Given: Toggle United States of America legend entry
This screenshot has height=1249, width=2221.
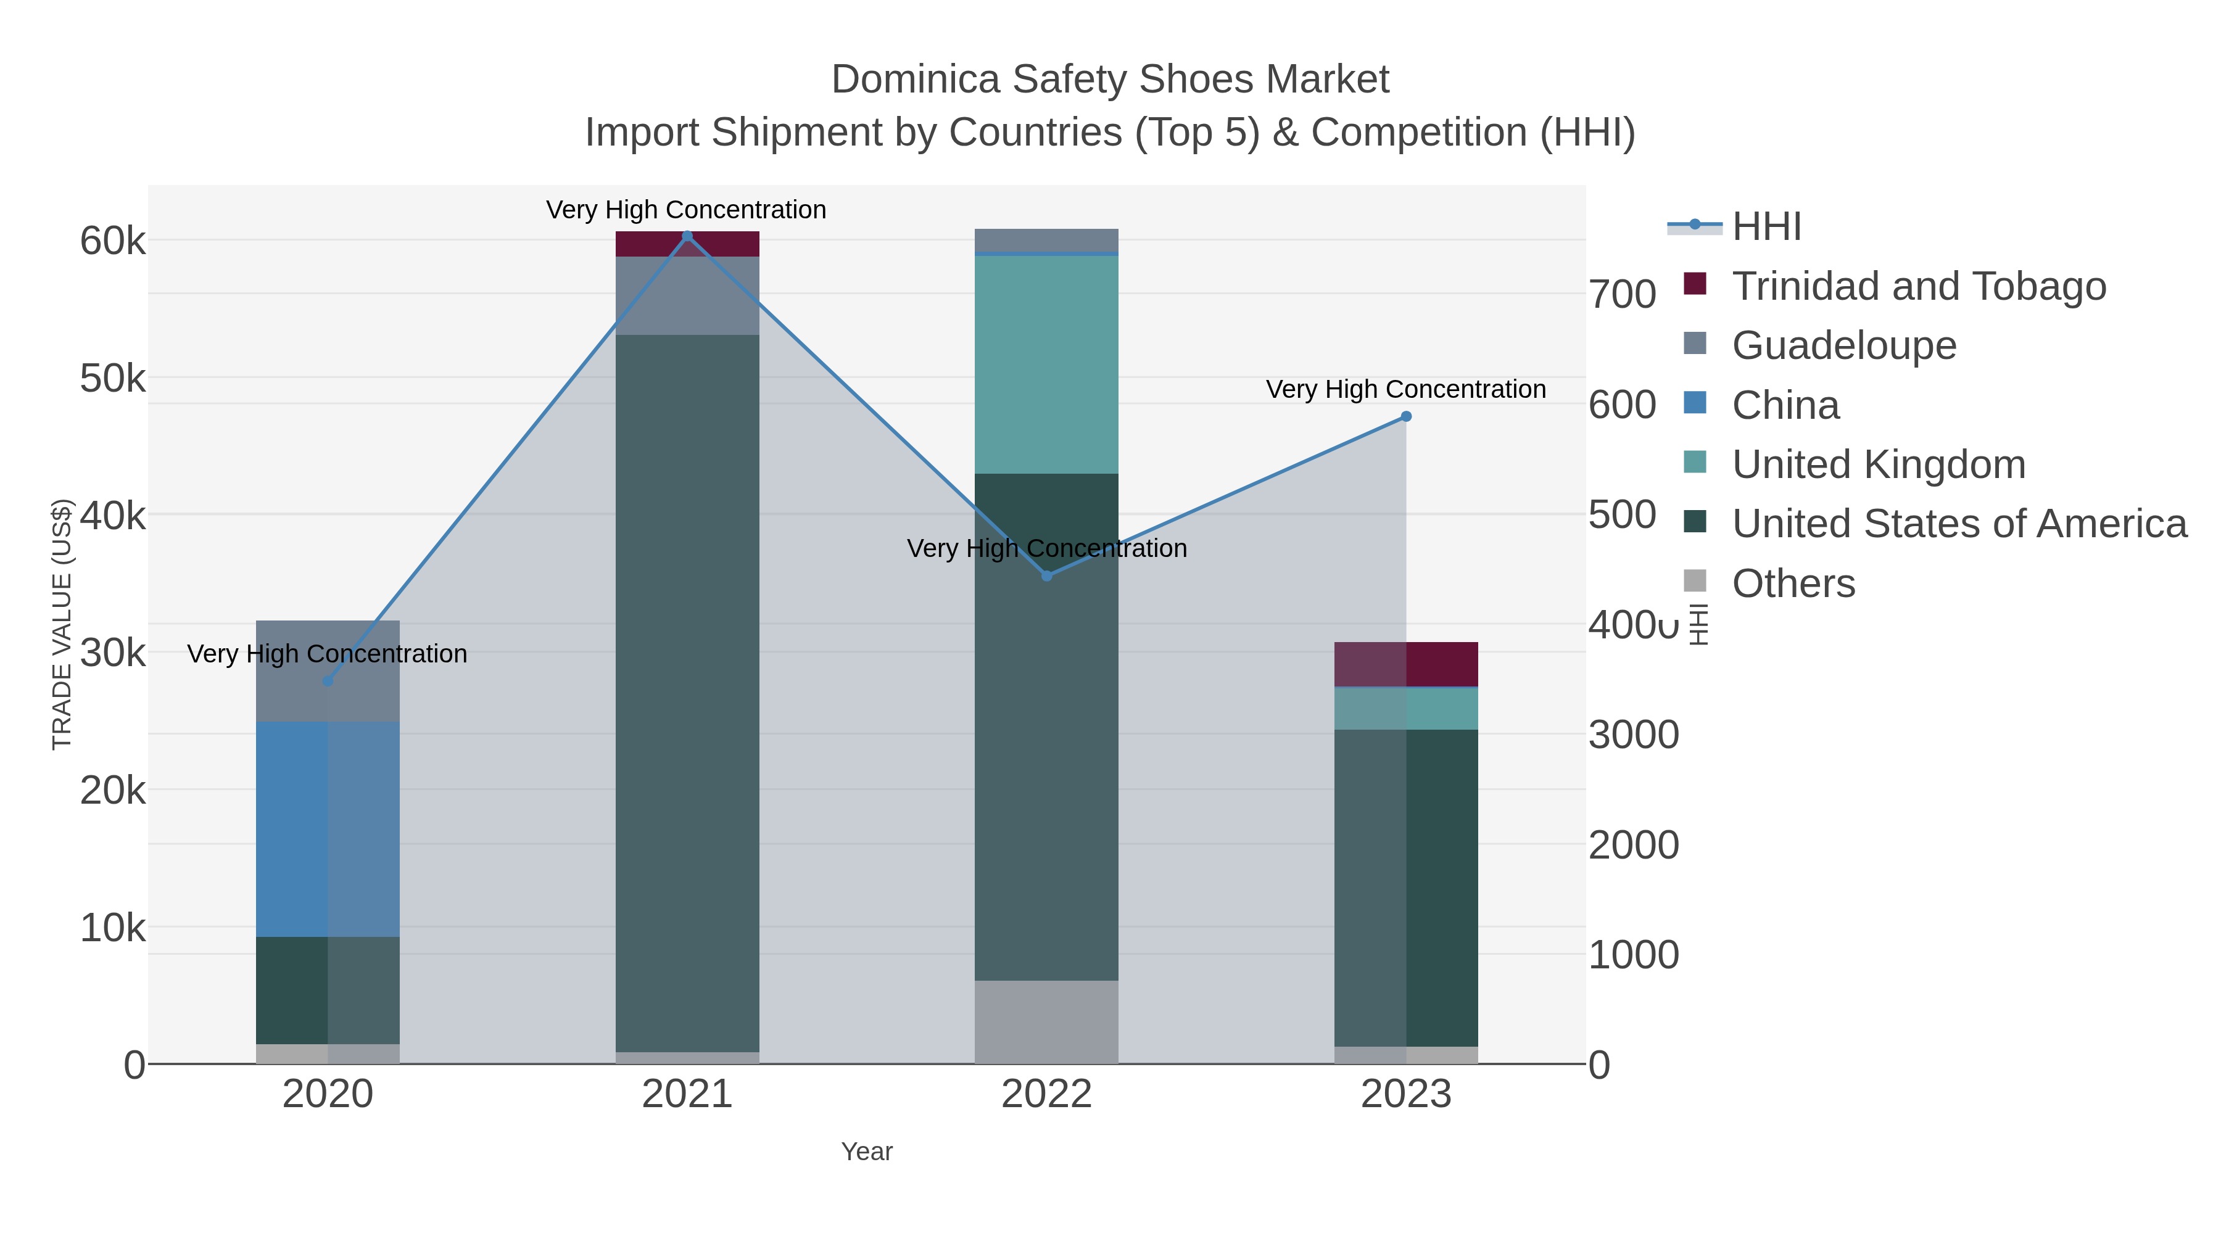Looking at the screenshot, I should pyautogui.click(x=1935, y=523).
